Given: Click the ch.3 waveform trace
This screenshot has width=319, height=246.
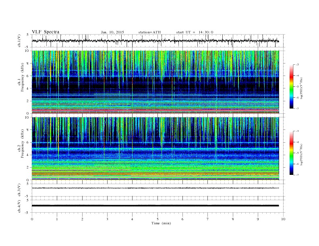Looking at the screenshot, I should point(155,188).
